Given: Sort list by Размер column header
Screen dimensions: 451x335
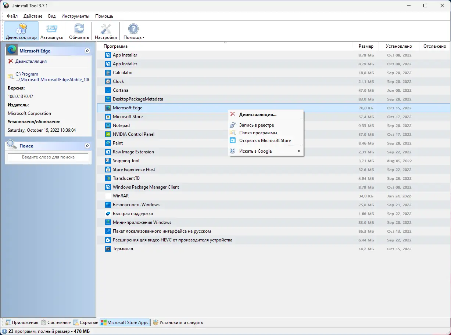Looking at the screenshot, I should [366, 46].
